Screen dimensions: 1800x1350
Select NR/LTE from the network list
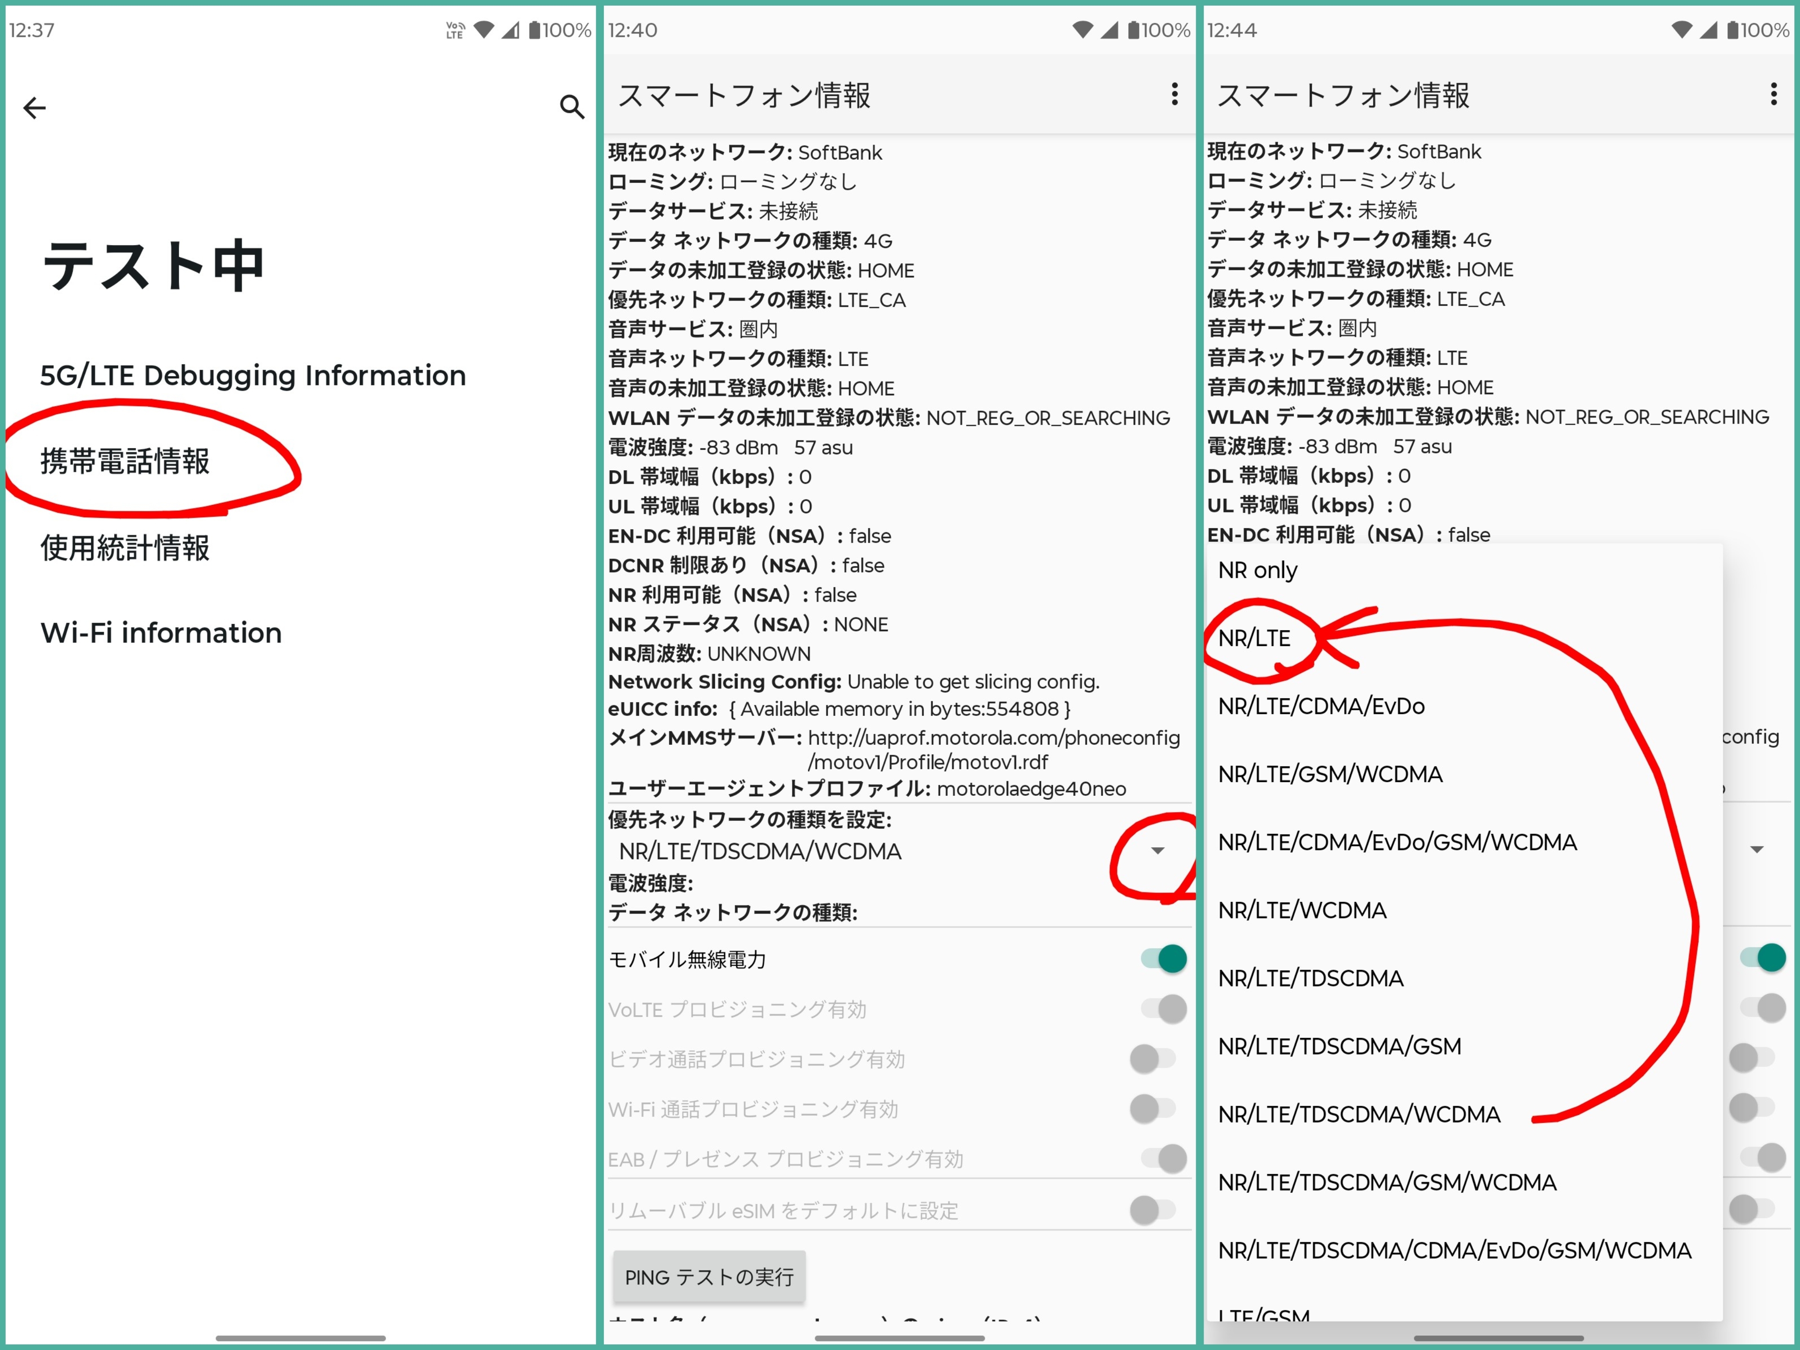coord(1254,638)
